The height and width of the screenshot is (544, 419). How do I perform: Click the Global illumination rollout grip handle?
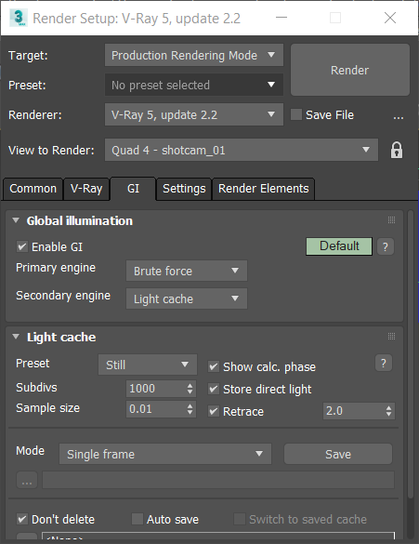point(391,220)
